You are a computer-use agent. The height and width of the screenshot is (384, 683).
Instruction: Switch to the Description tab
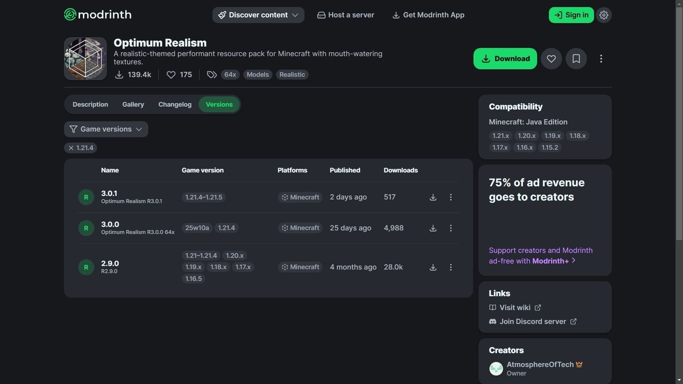pos(90,104)
